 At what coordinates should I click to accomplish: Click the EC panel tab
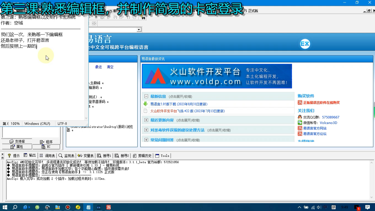[x=46, y=146]
